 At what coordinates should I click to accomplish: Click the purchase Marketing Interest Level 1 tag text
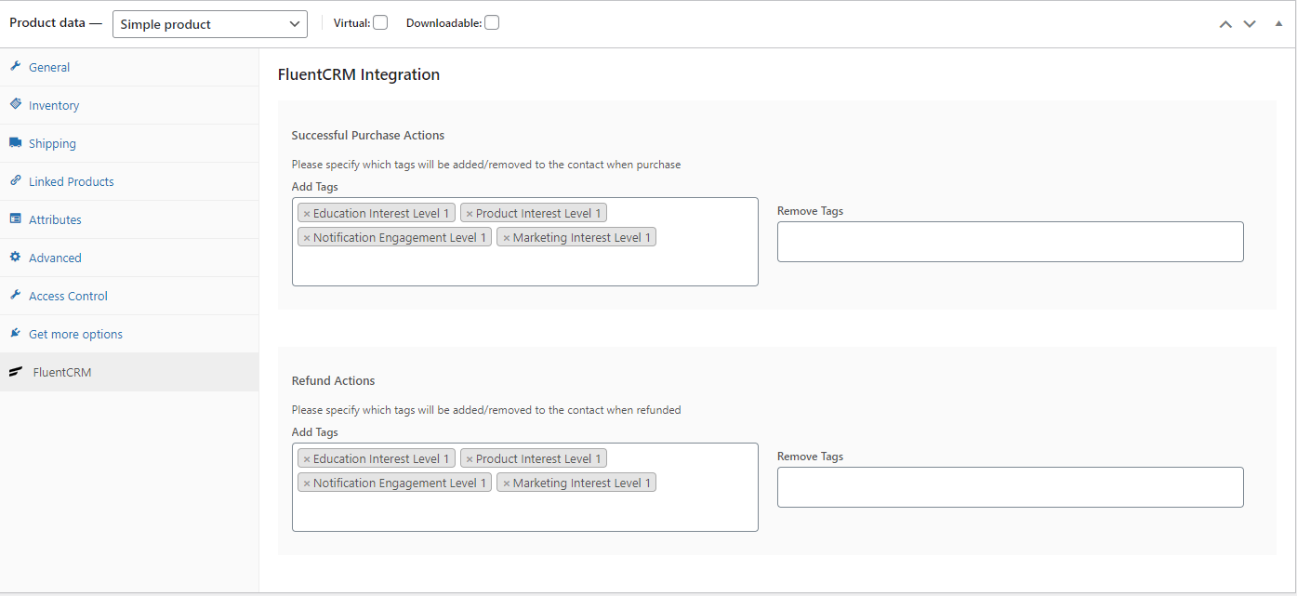[582, 238]
